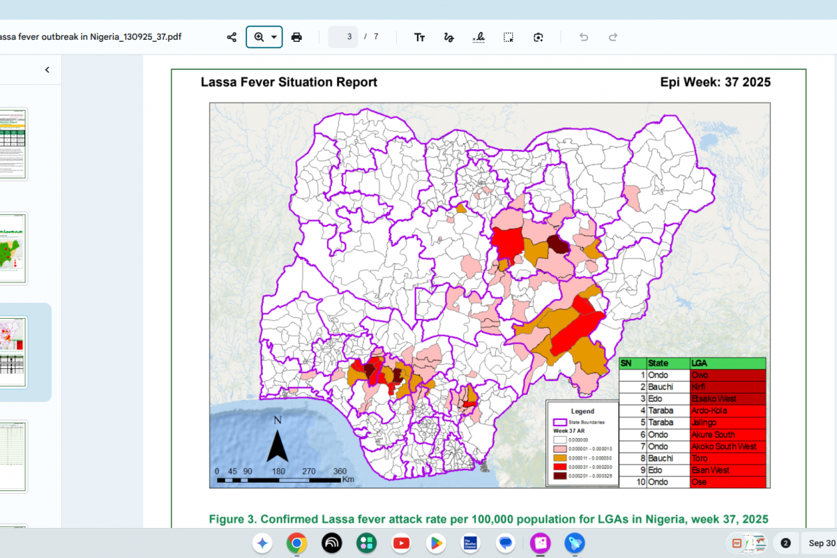
Task: Click the page number input field
Action: [x=344, y=37]
